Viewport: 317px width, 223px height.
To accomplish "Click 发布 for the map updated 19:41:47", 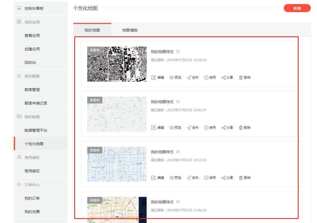I will click(x=193, y=127).
